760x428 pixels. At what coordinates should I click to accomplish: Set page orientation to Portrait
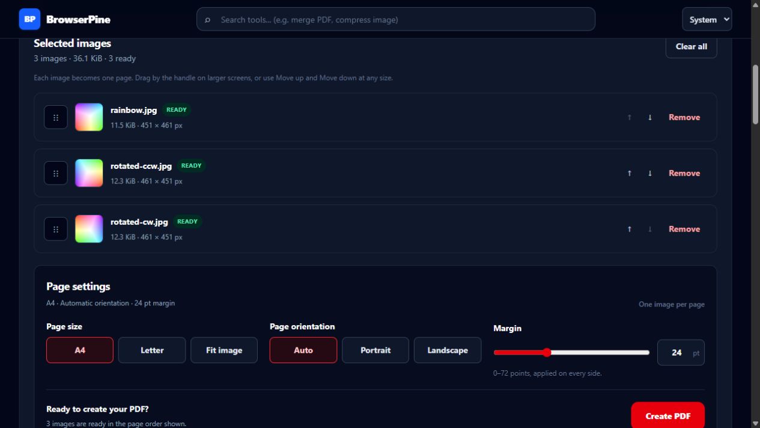pyautogui.click(x=375, y=350)
